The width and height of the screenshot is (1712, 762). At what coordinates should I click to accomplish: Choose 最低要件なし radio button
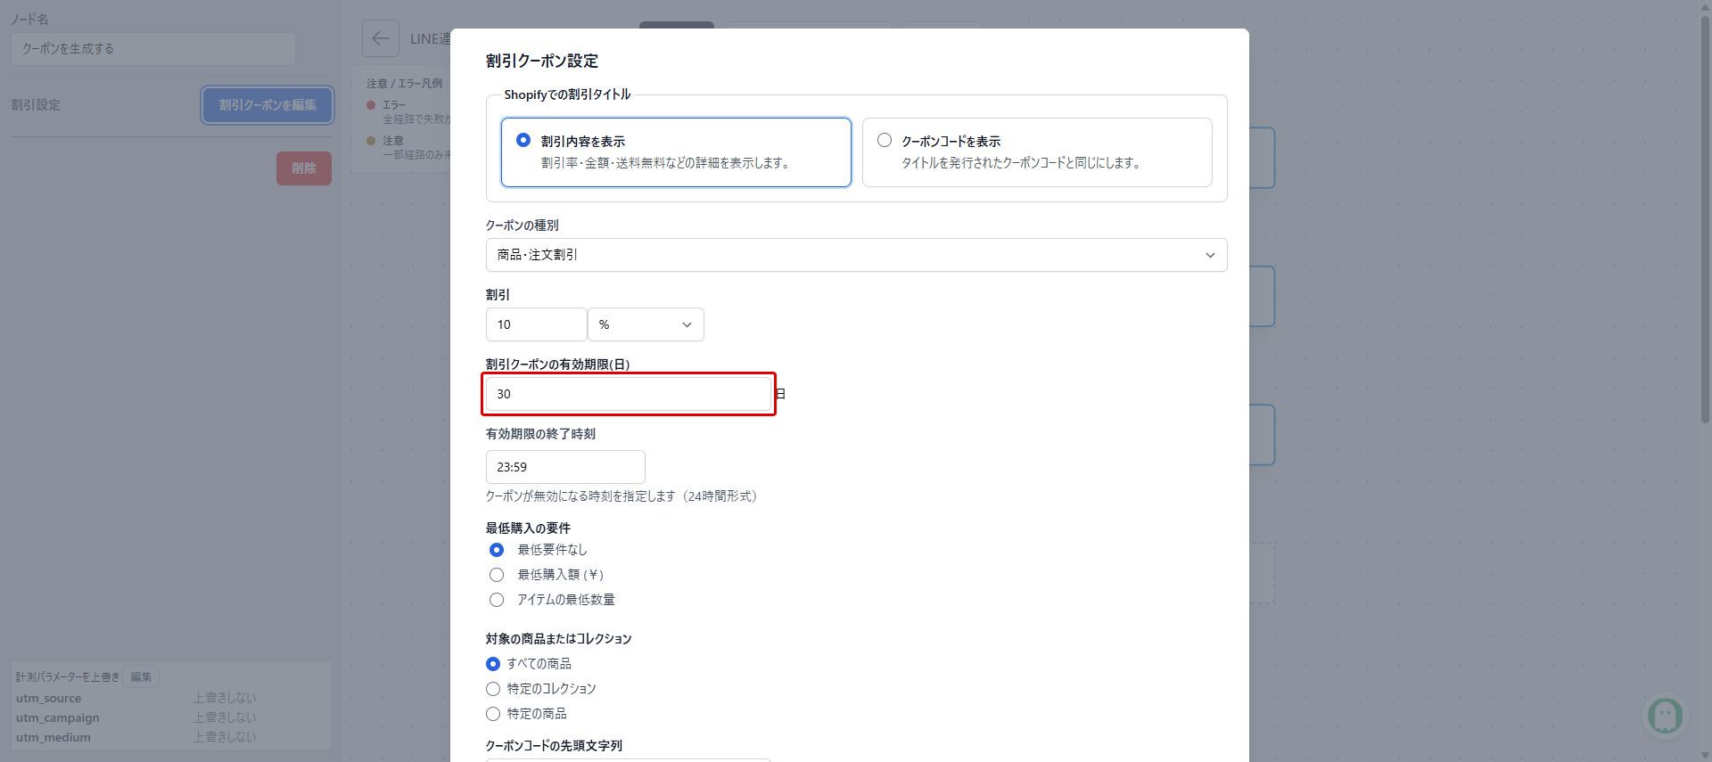point(497,550)
